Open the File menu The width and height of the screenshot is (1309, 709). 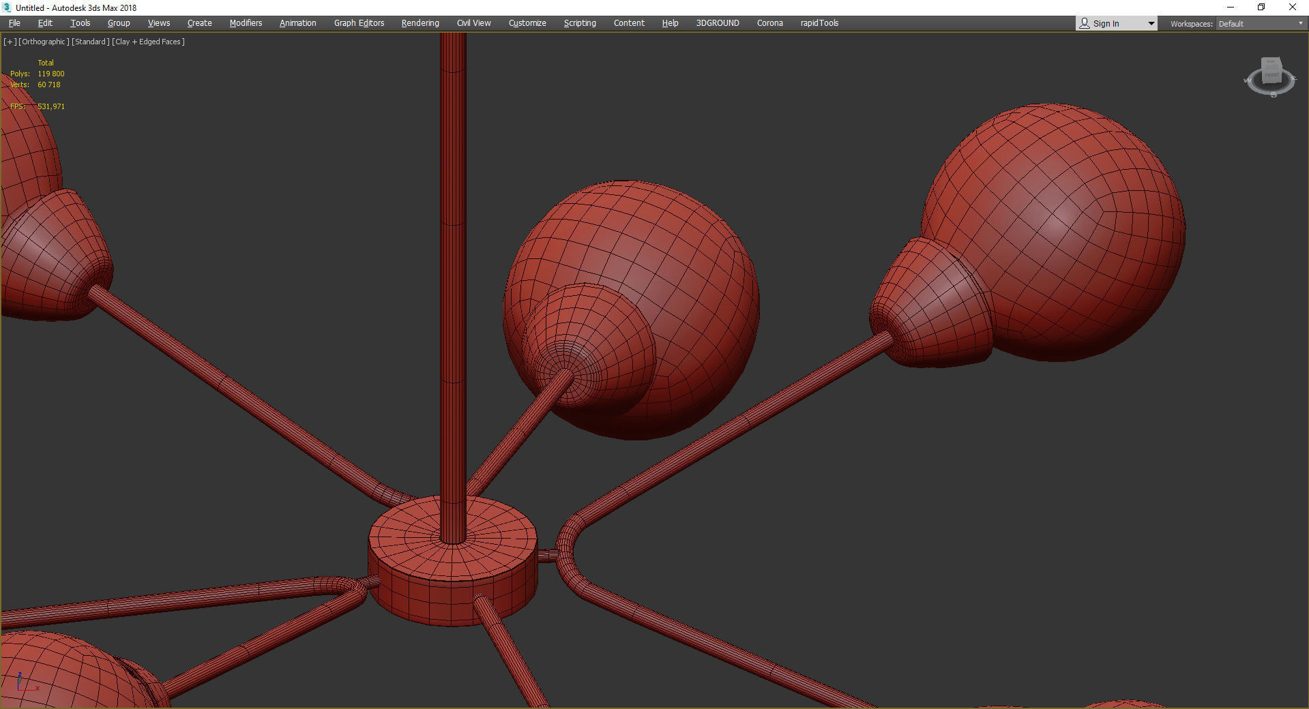coord(14,23)
